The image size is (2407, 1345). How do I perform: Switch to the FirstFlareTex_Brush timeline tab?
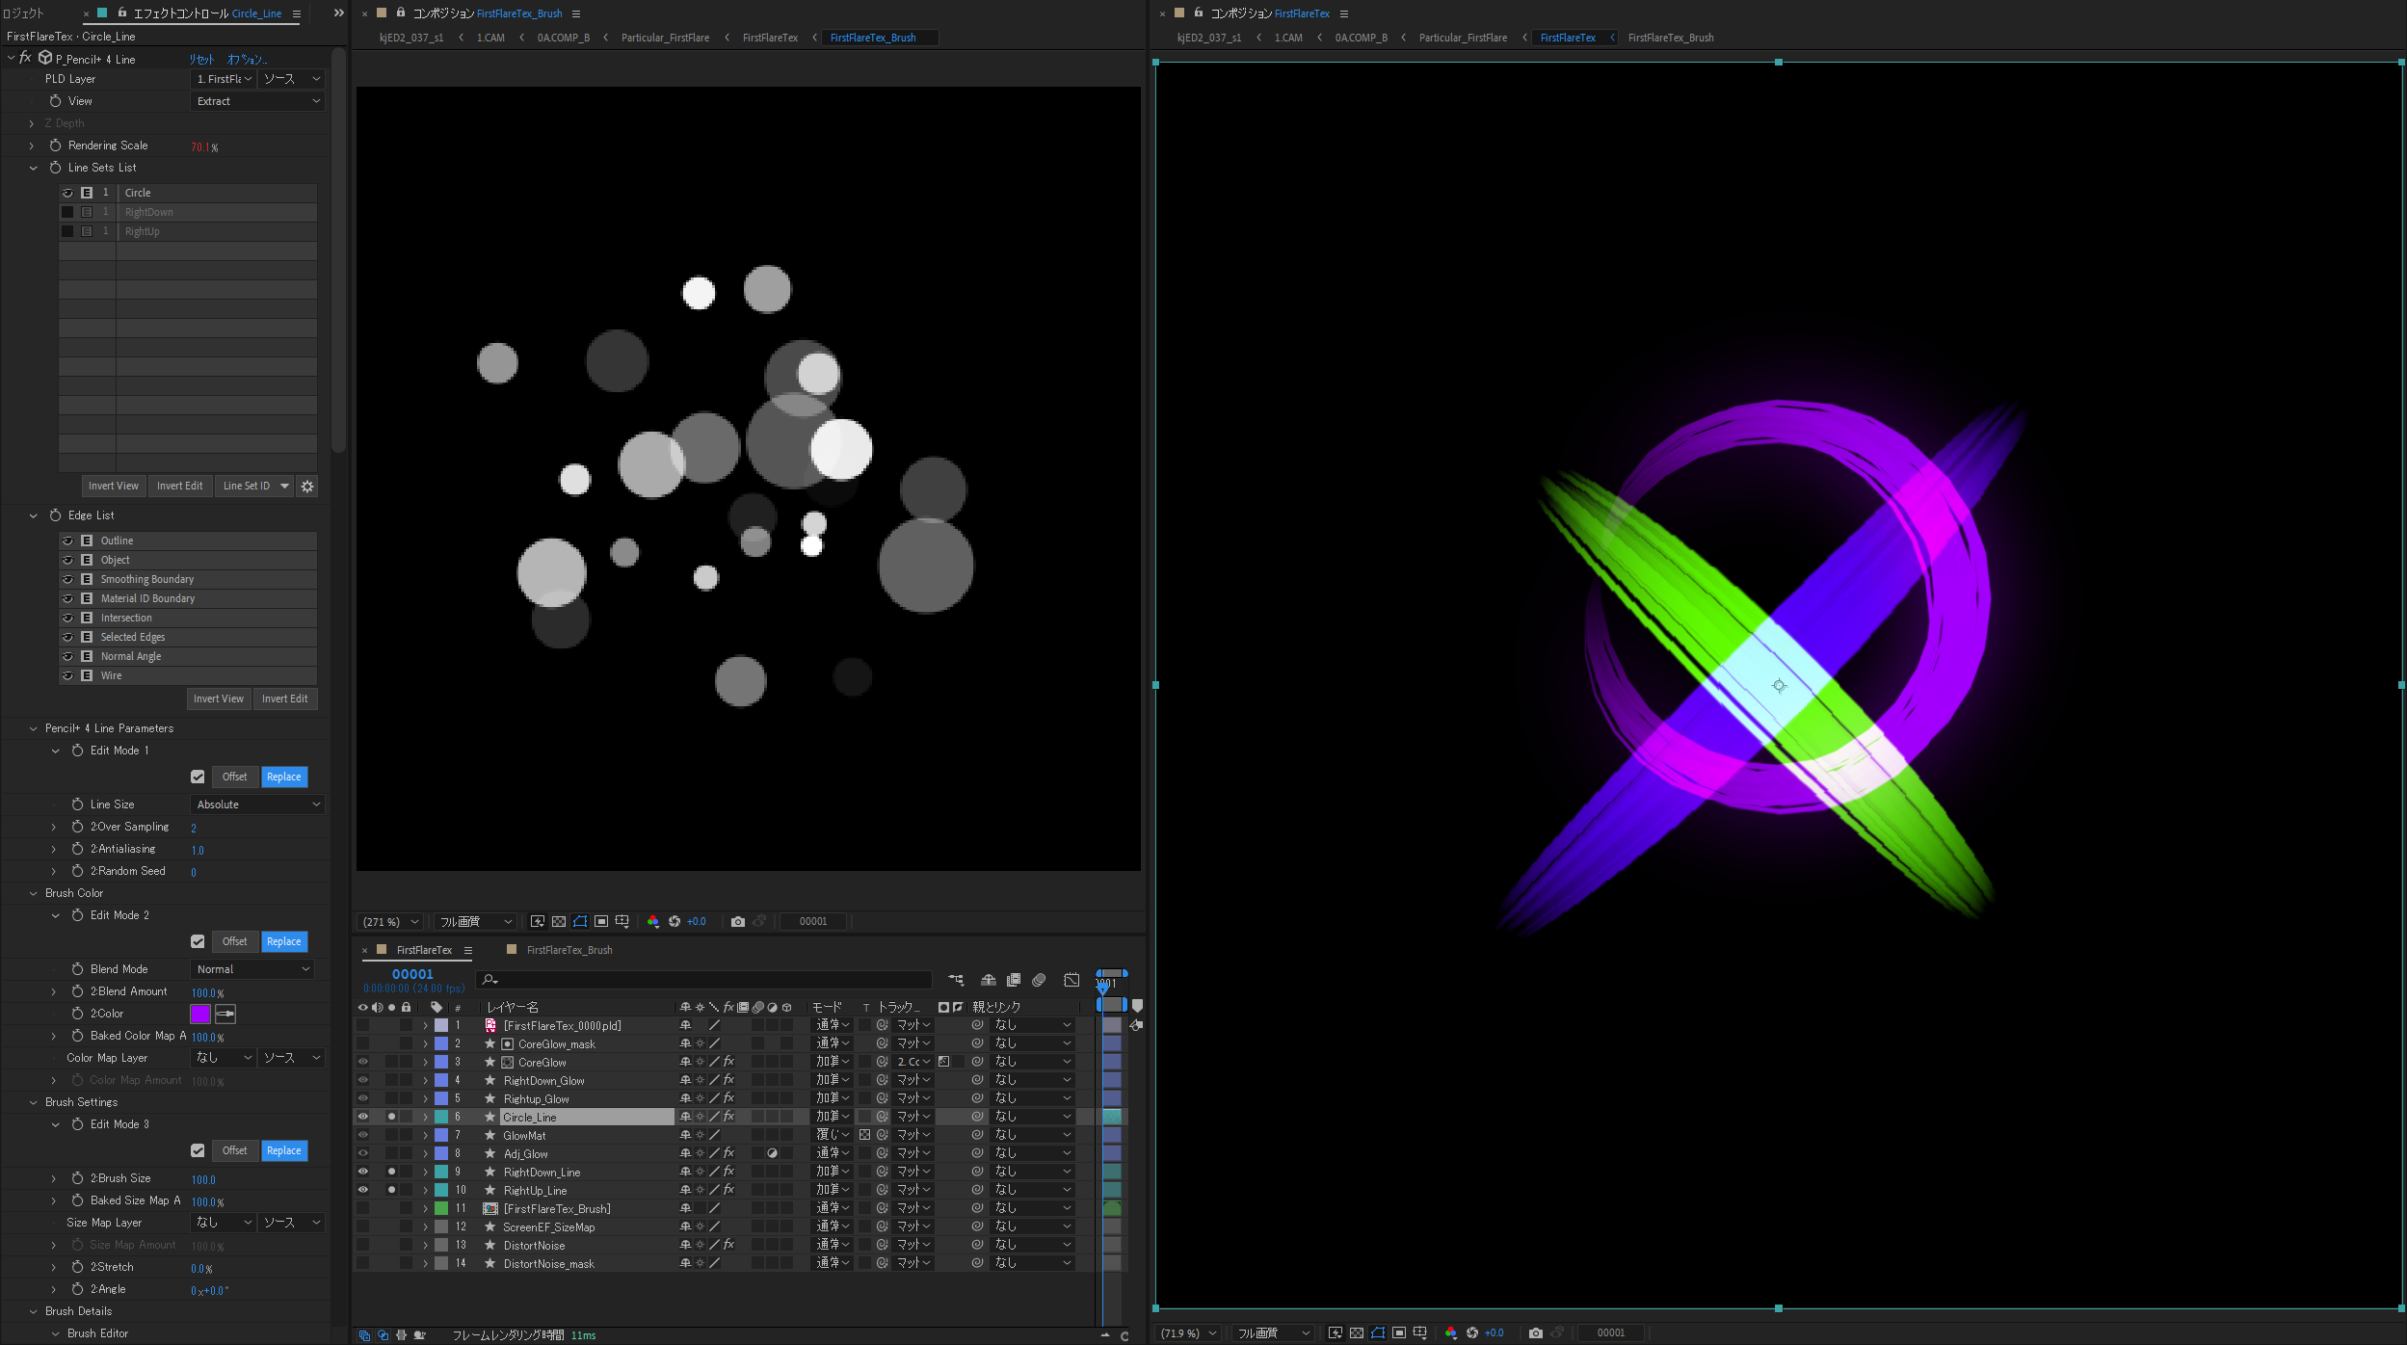(569, 950)
